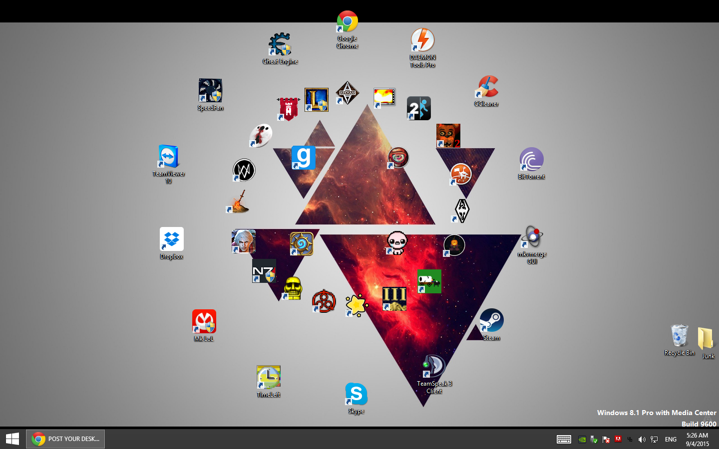Open the Recycle Bin
The image size is (719, 449).
679,336
